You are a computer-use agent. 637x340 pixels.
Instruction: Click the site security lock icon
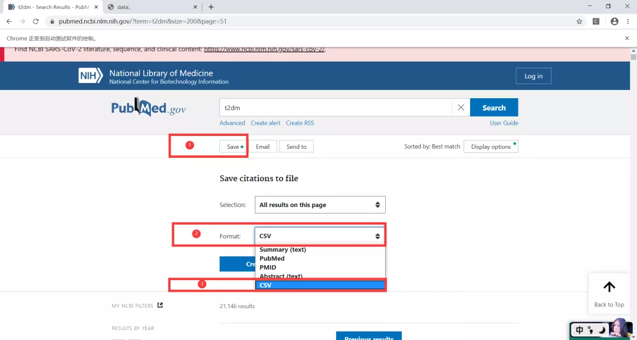tap(51, 22)
